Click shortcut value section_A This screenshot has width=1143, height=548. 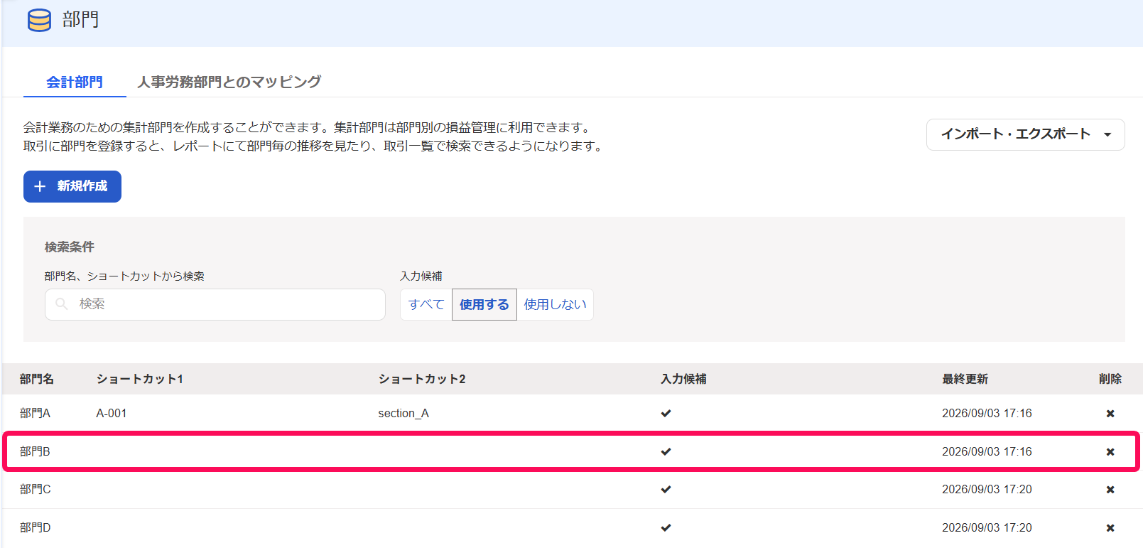click(403, 414)
